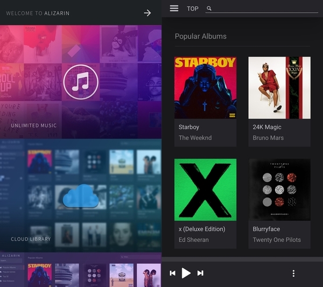
Task: Click the forward arrow next to Welcome to Alizarin
Action: coord(148,13)
